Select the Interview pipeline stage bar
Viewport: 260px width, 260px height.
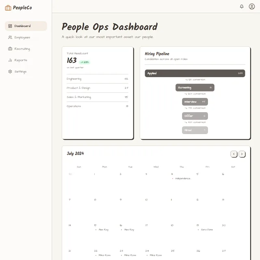(x=195, y=102)
